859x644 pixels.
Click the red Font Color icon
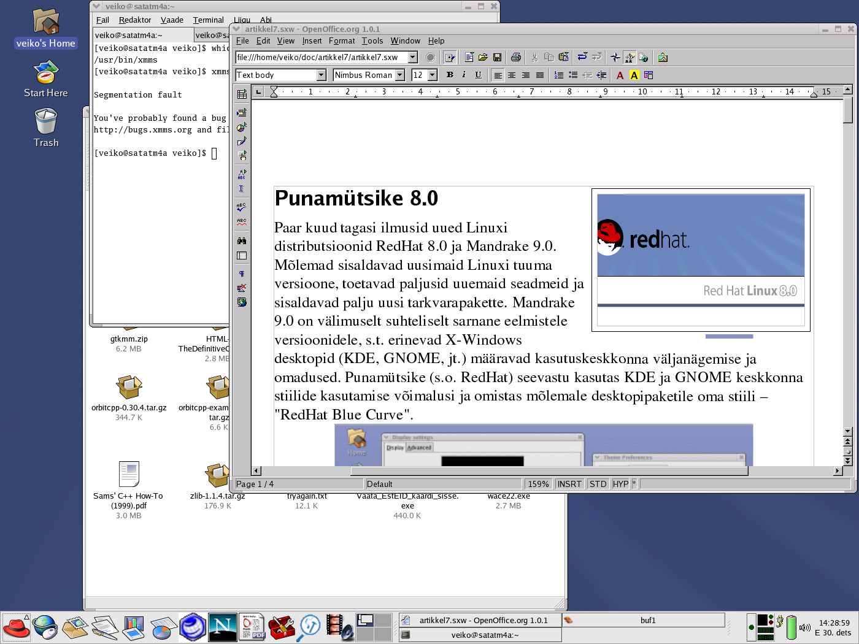tap(620, 75)
